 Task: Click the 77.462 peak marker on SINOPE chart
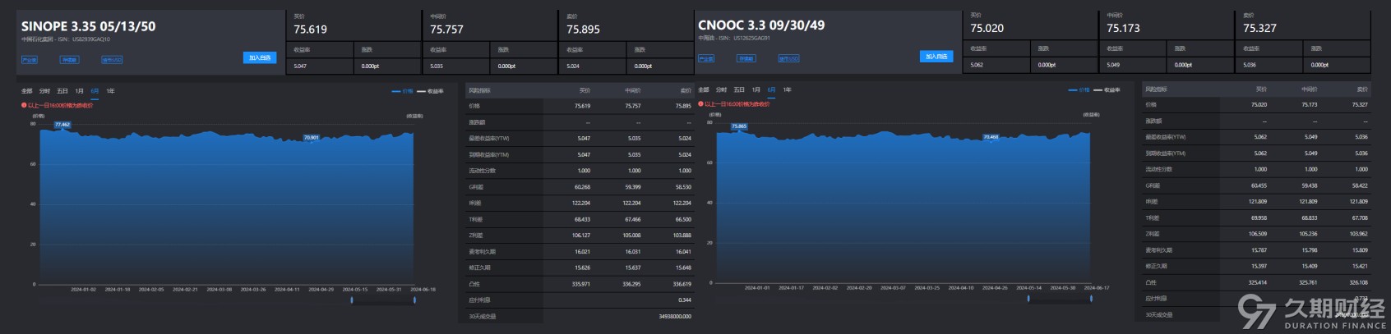tap(62, 125)
